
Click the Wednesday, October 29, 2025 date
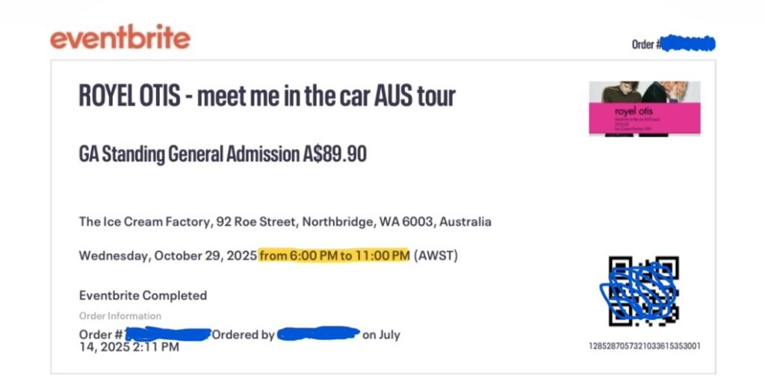(167, 256)
